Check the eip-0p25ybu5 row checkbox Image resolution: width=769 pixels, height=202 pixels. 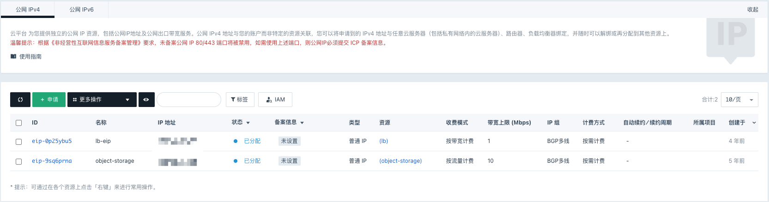[19, 142]
